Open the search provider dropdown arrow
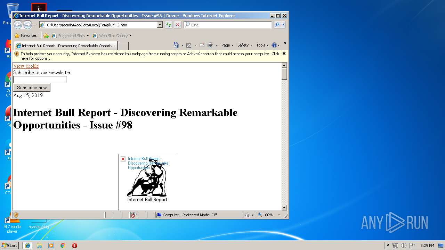445x250 pixels. (283, 25)
